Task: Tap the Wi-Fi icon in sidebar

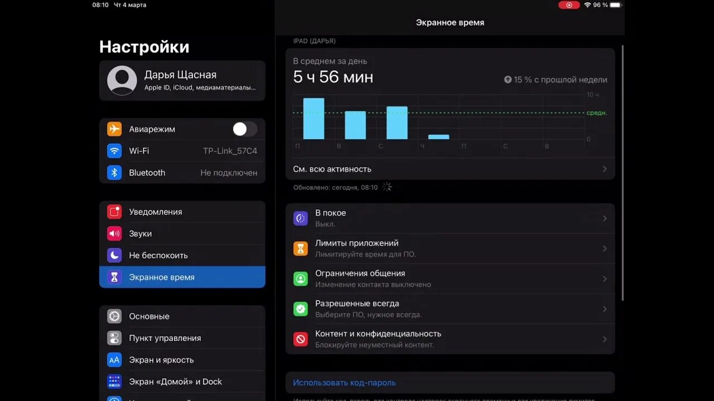Action: [x=114, y=151]
